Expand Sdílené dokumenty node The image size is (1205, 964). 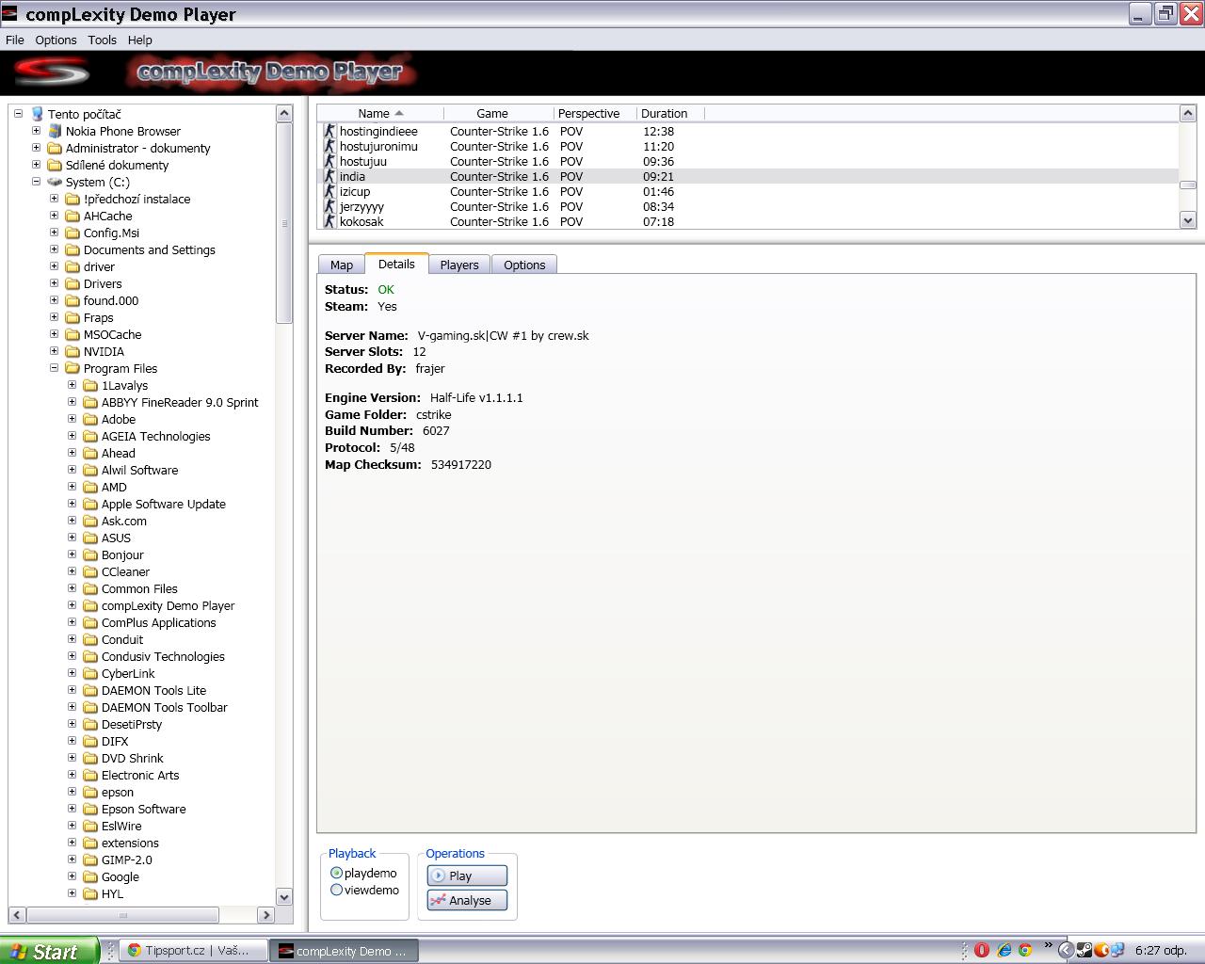[x=36, y=165]
